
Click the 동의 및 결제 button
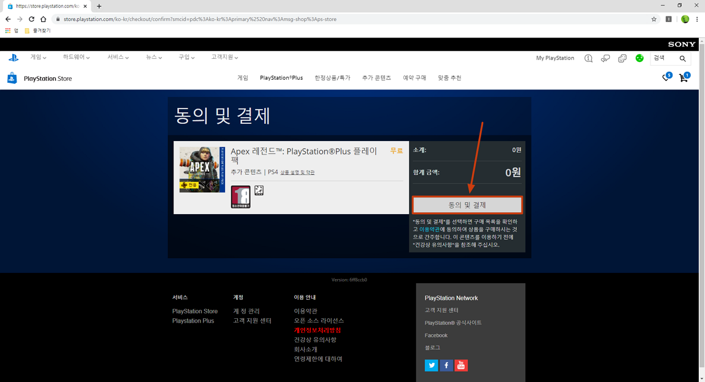467,205
